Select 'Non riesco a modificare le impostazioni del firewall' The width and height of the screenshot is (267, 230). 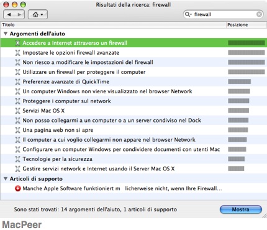(x=88, y=62)
